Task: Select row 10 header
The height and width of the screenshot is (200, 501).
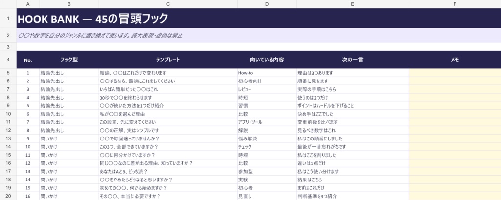Action: [8, 114]
